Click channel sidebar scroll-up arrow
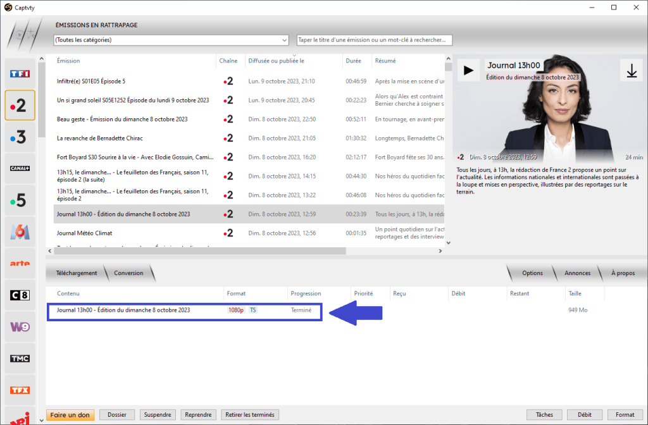The width and height of the screenshot is (648, 425). 41,59
